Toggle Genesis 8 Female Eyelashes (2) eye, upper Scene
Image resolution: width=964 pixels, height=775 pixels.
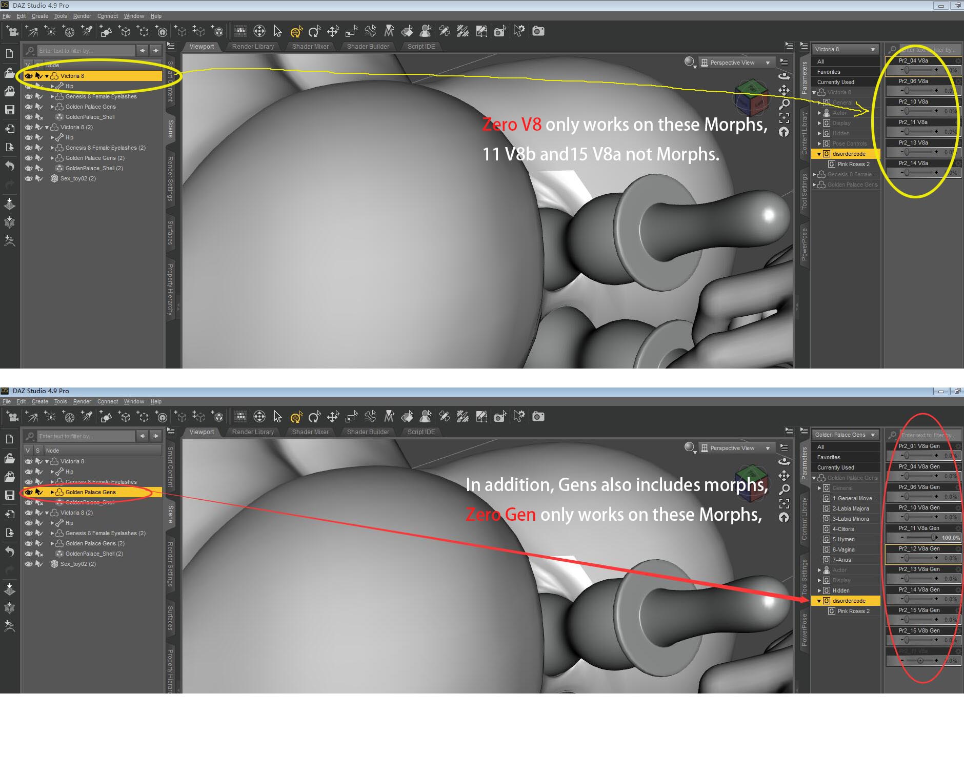pyautogui.click(x=29, y=148)
